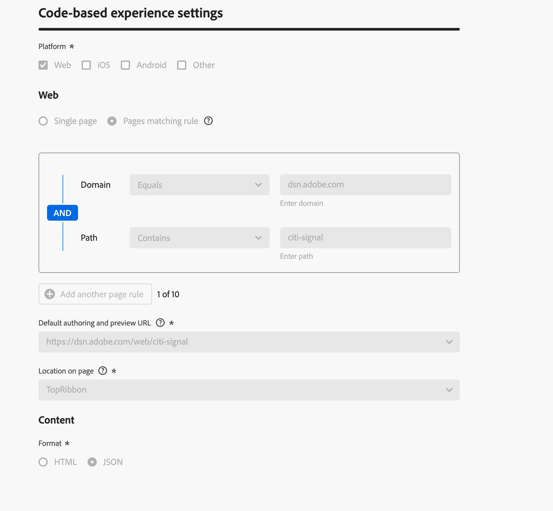Select the Single page radio option
This screenshot has width=553, height=511.
[43, 121]
